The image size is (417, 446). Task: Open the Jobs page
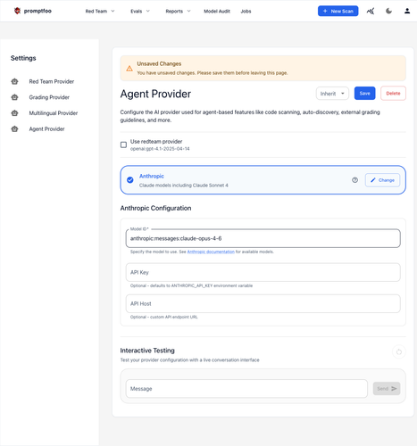[x=246, y=12]
